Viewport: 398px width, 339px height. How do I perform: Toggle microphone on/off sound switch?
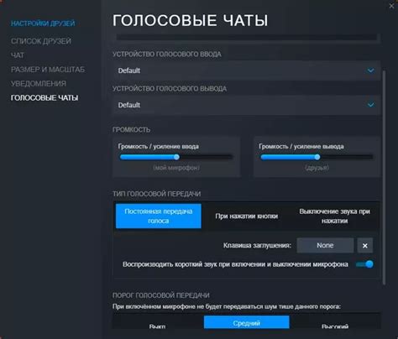click(364, 264)
